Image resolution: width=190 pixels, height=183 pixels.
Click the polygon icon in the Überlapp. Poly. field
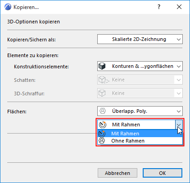click(103, 111)
